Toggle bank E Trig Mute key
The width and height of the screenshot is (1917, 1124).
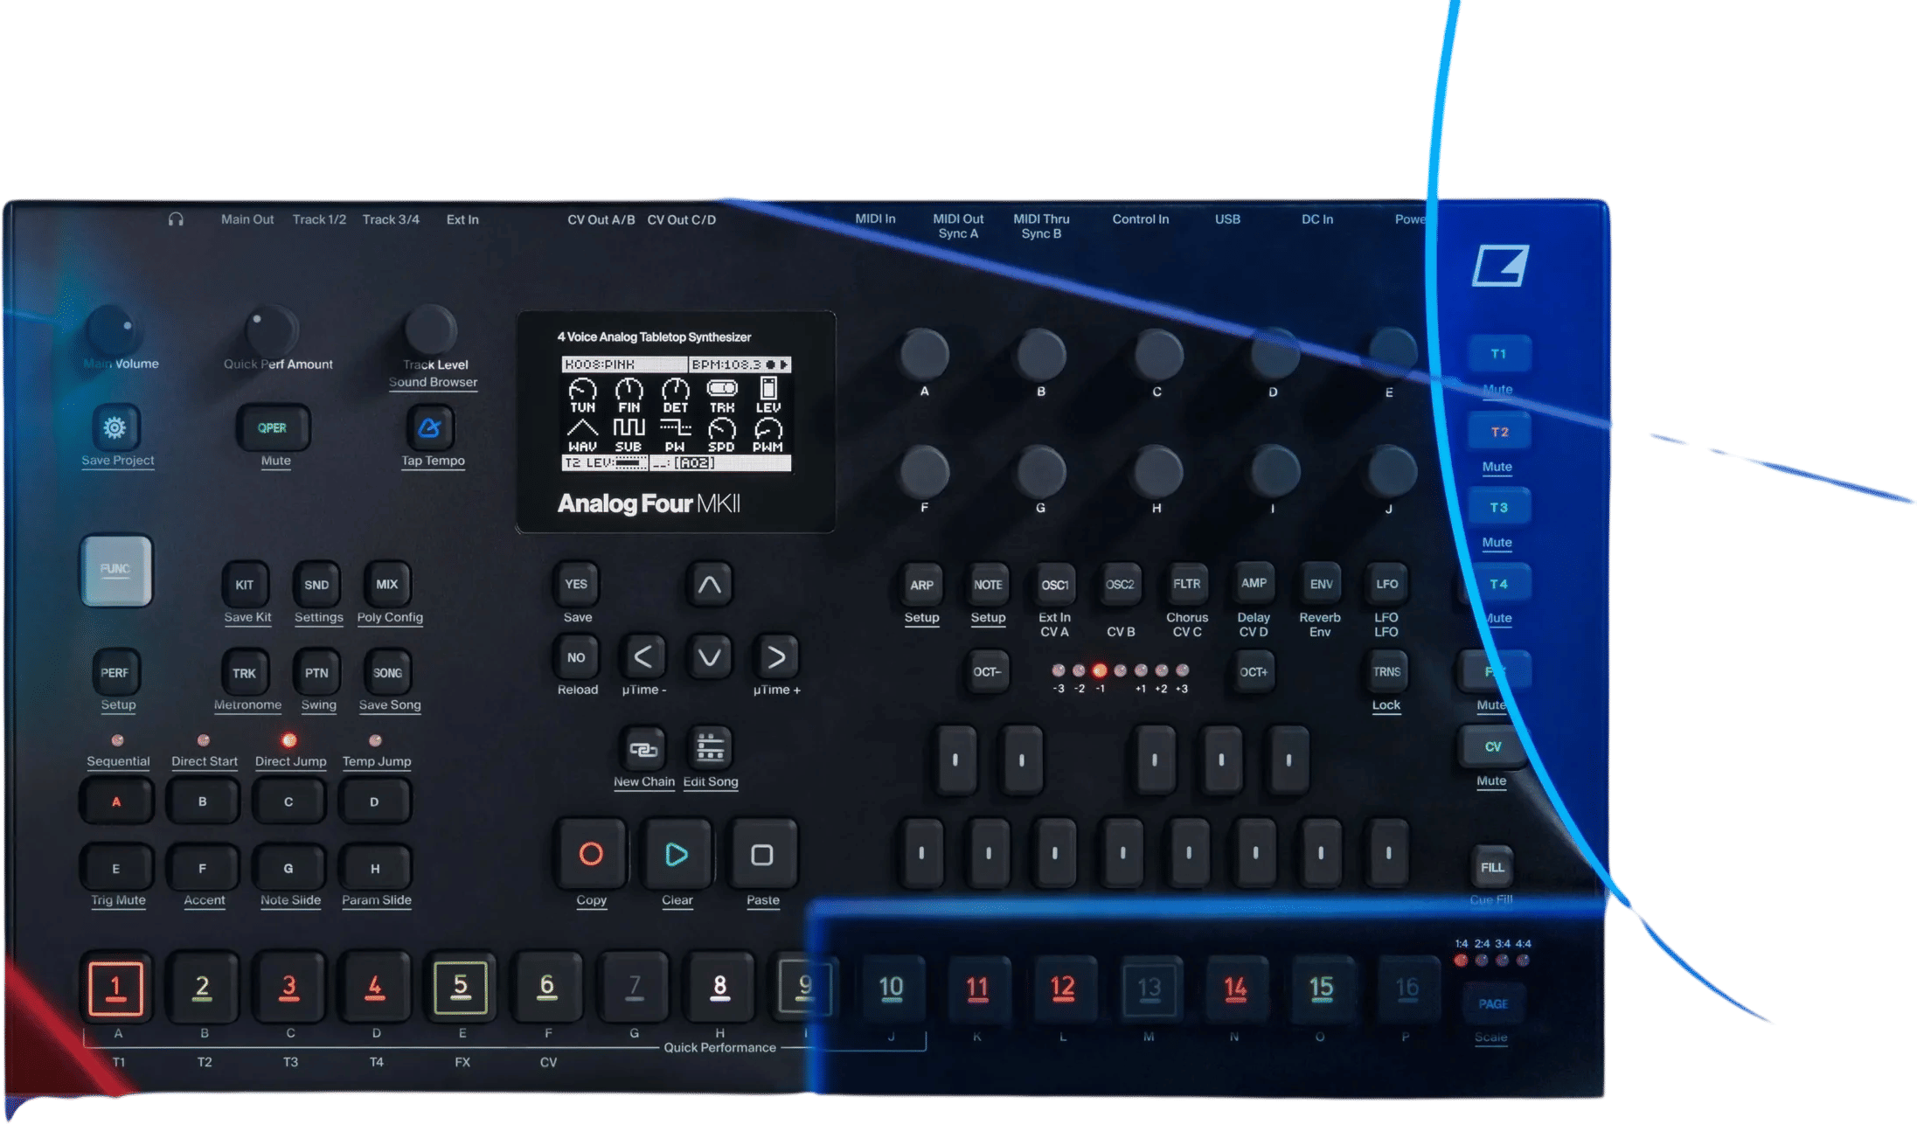pyautogui.click(x=116, y=868)
